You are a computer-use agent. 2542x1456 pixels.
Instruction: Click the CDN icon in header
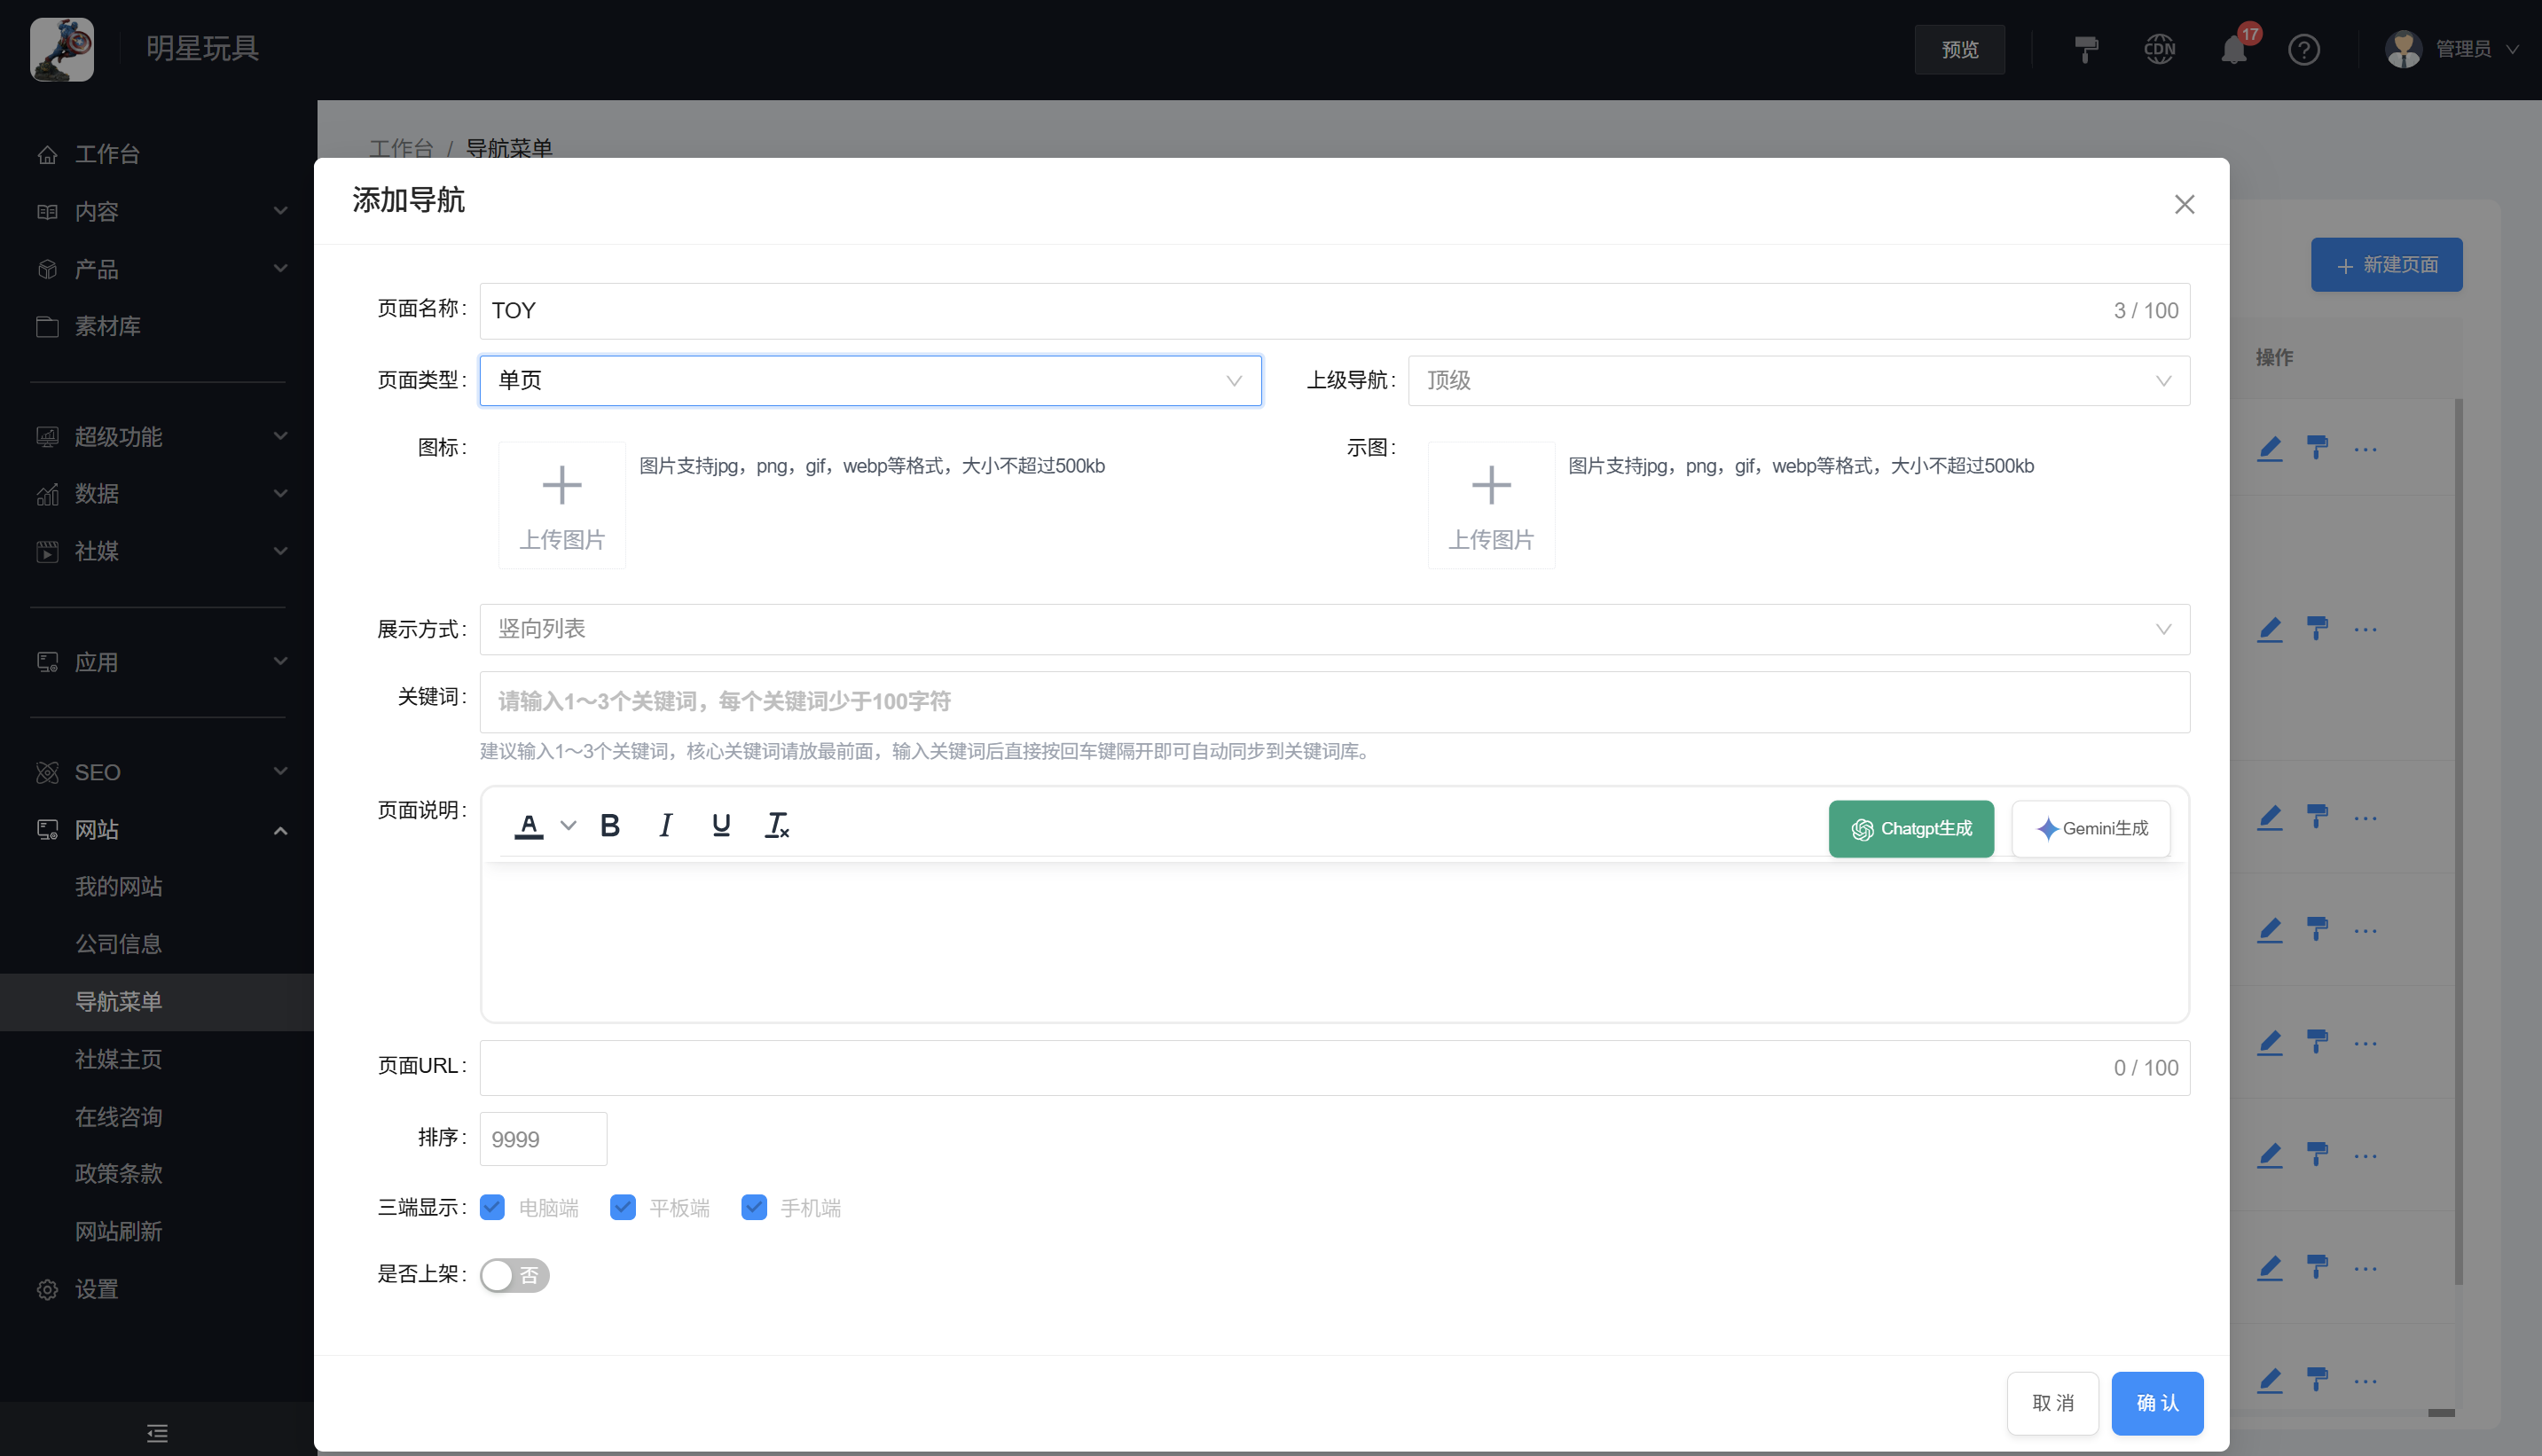click(x=2159, y=49)
